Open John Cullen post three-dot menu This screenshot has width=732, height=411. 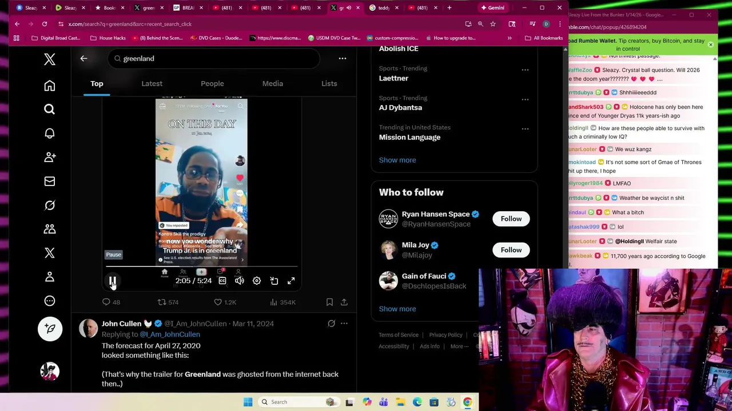[x=344, y=324]
